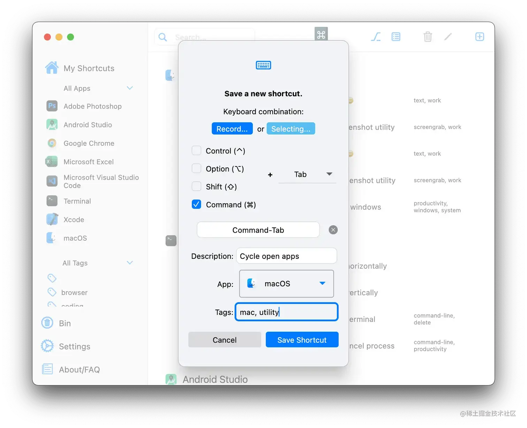The height and width of the screenshot is (428, 527).
Task: Click the Android Studio group heading
Action: [215, 379]
